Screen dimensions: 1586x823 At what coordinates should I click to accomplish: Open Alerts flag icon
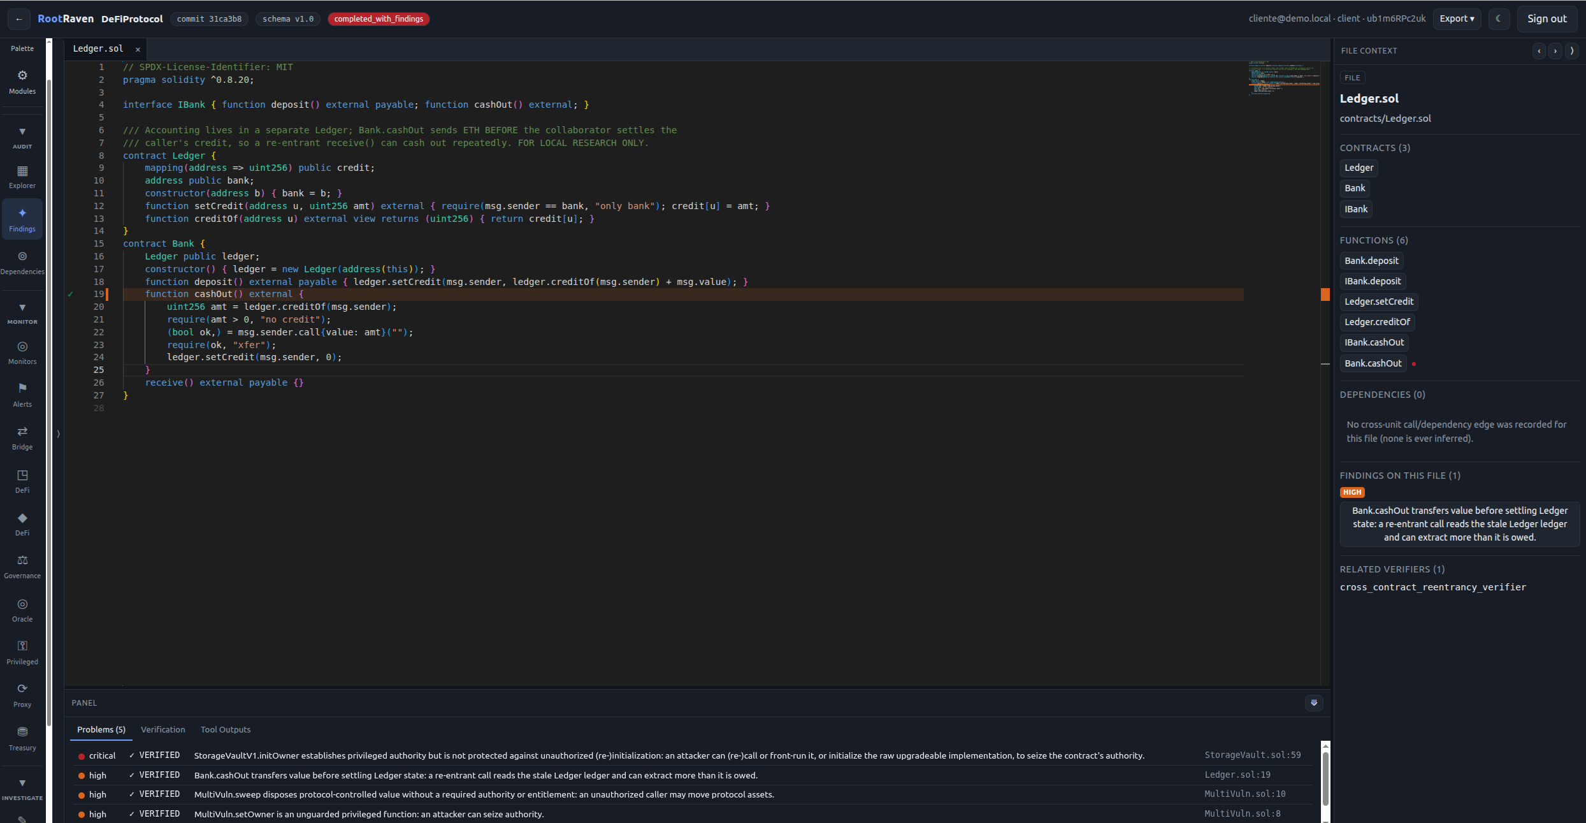22,395
